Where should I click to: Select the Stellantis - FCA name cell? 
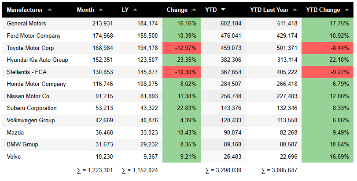pos(26,72)
